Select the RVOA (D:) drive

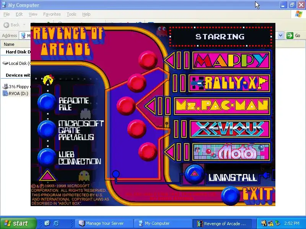click(x=16, y=94)
